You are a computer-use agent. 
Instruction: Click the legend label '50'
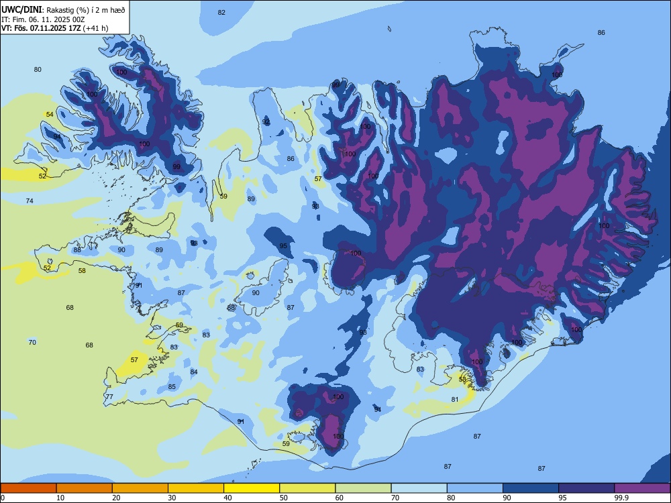click(283, 498)
